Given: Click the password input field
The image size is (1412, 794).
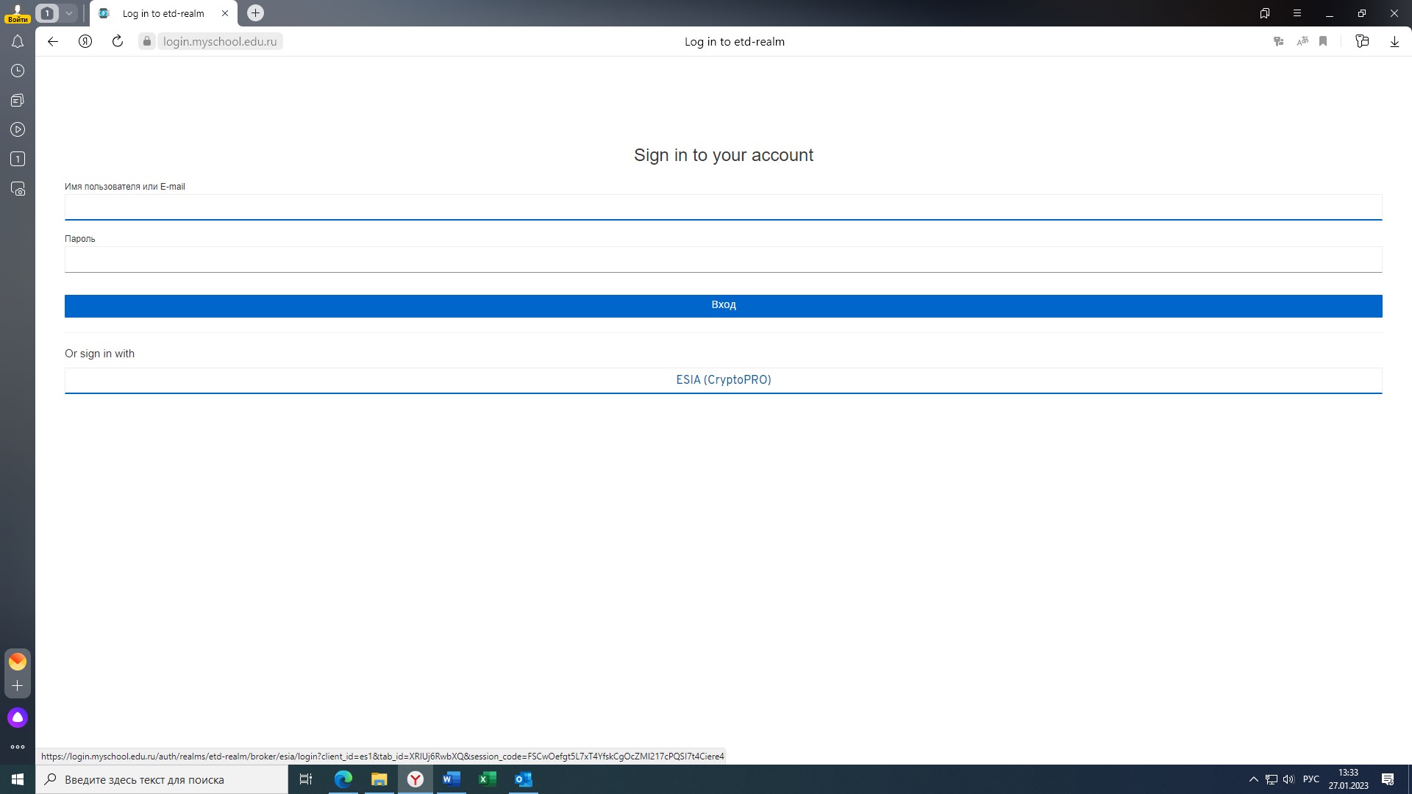Looking at the screenshot, I should tap(722, 259).
